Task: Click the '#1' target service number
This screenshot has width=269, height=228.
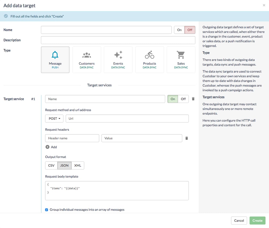Action: coord(33,99)
